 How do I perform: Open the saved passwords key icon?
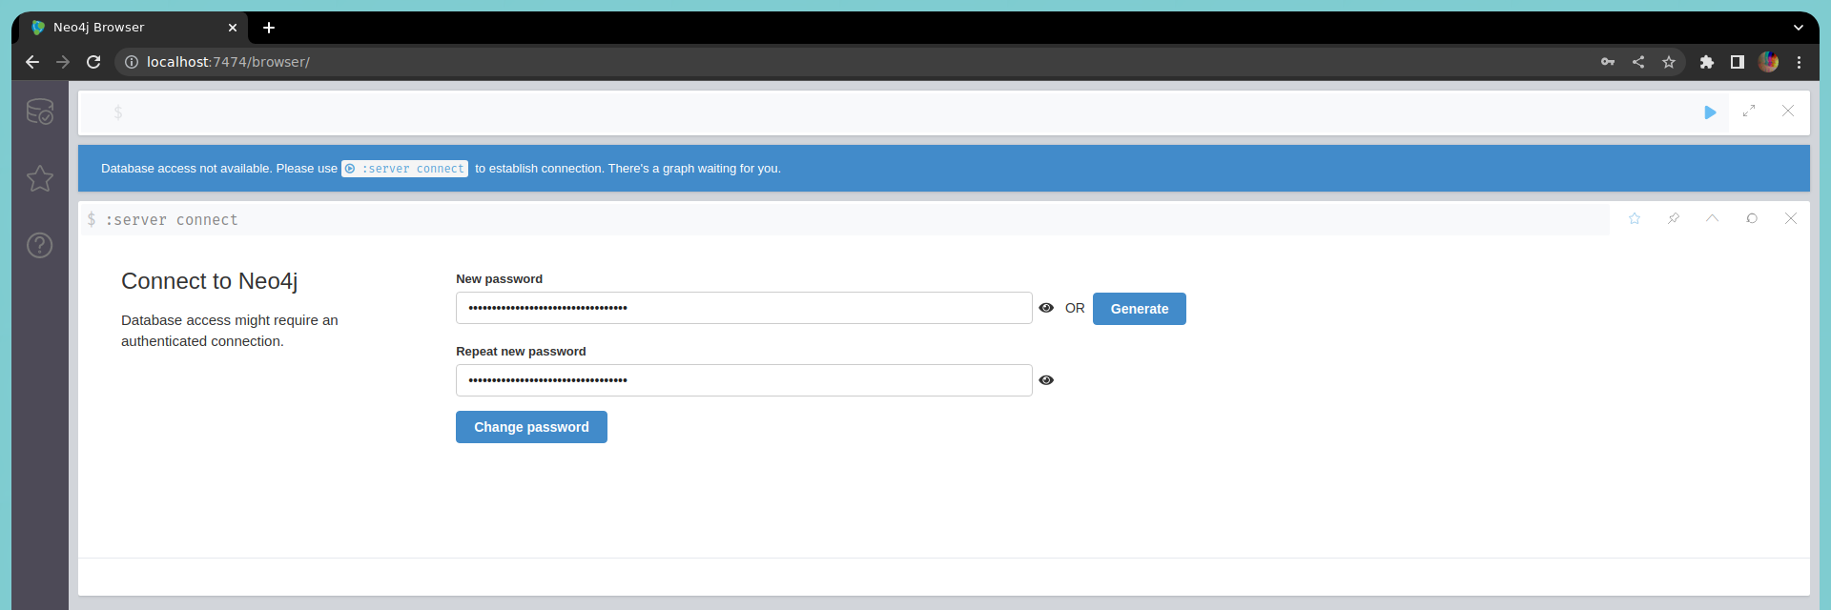point(1608,62)
